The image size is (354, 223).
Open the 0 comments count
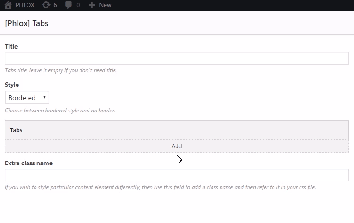coord(78,5)
